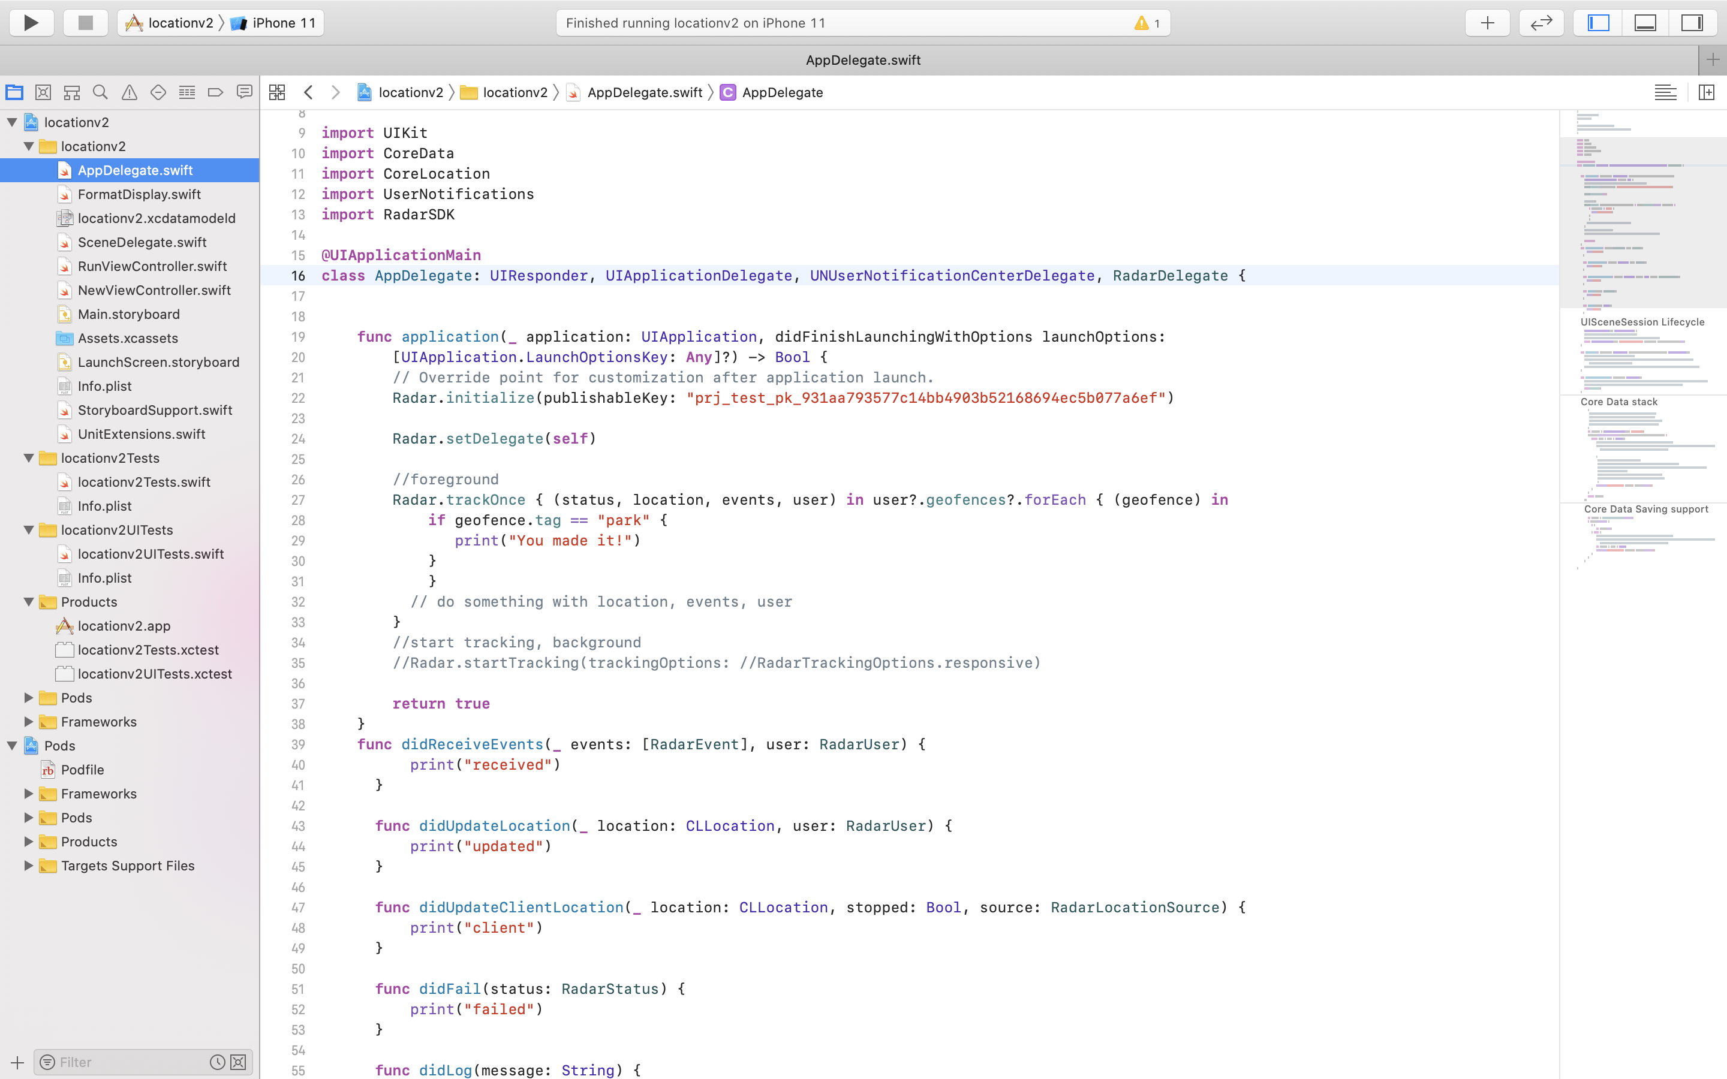1727x1079 pixels.
Task: Collapse the Products group under locationv2
Action: tap(29, 602)
